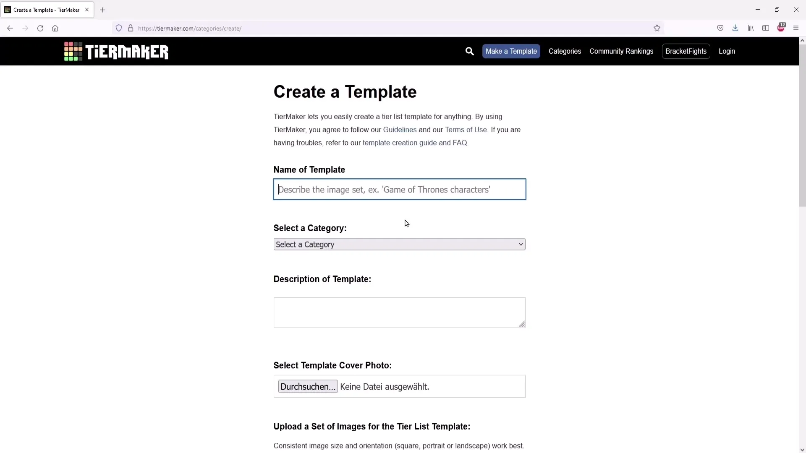Click the Firefox bookmark star icon
This screenshot has width=806, height=453.
point(657,28)
